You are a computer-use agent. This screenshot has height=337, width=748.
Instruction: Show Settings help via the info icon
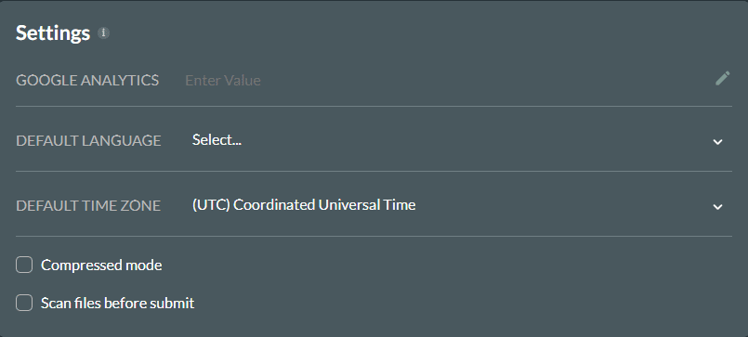(103, 32)
